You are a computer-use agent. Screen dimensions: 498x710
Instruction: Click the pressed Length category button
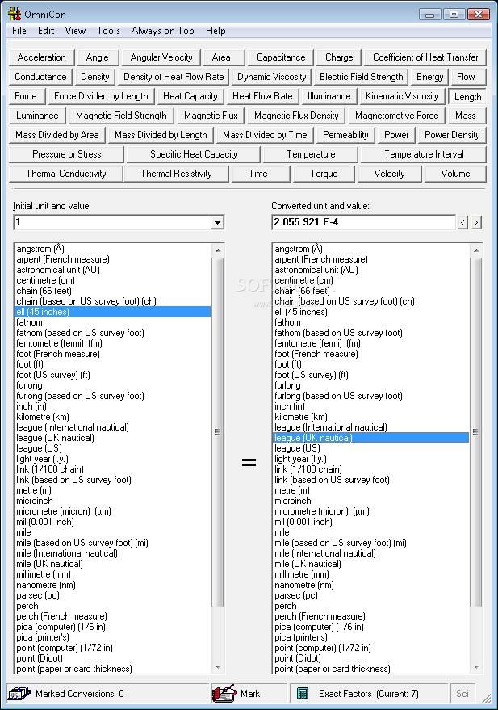467,97
